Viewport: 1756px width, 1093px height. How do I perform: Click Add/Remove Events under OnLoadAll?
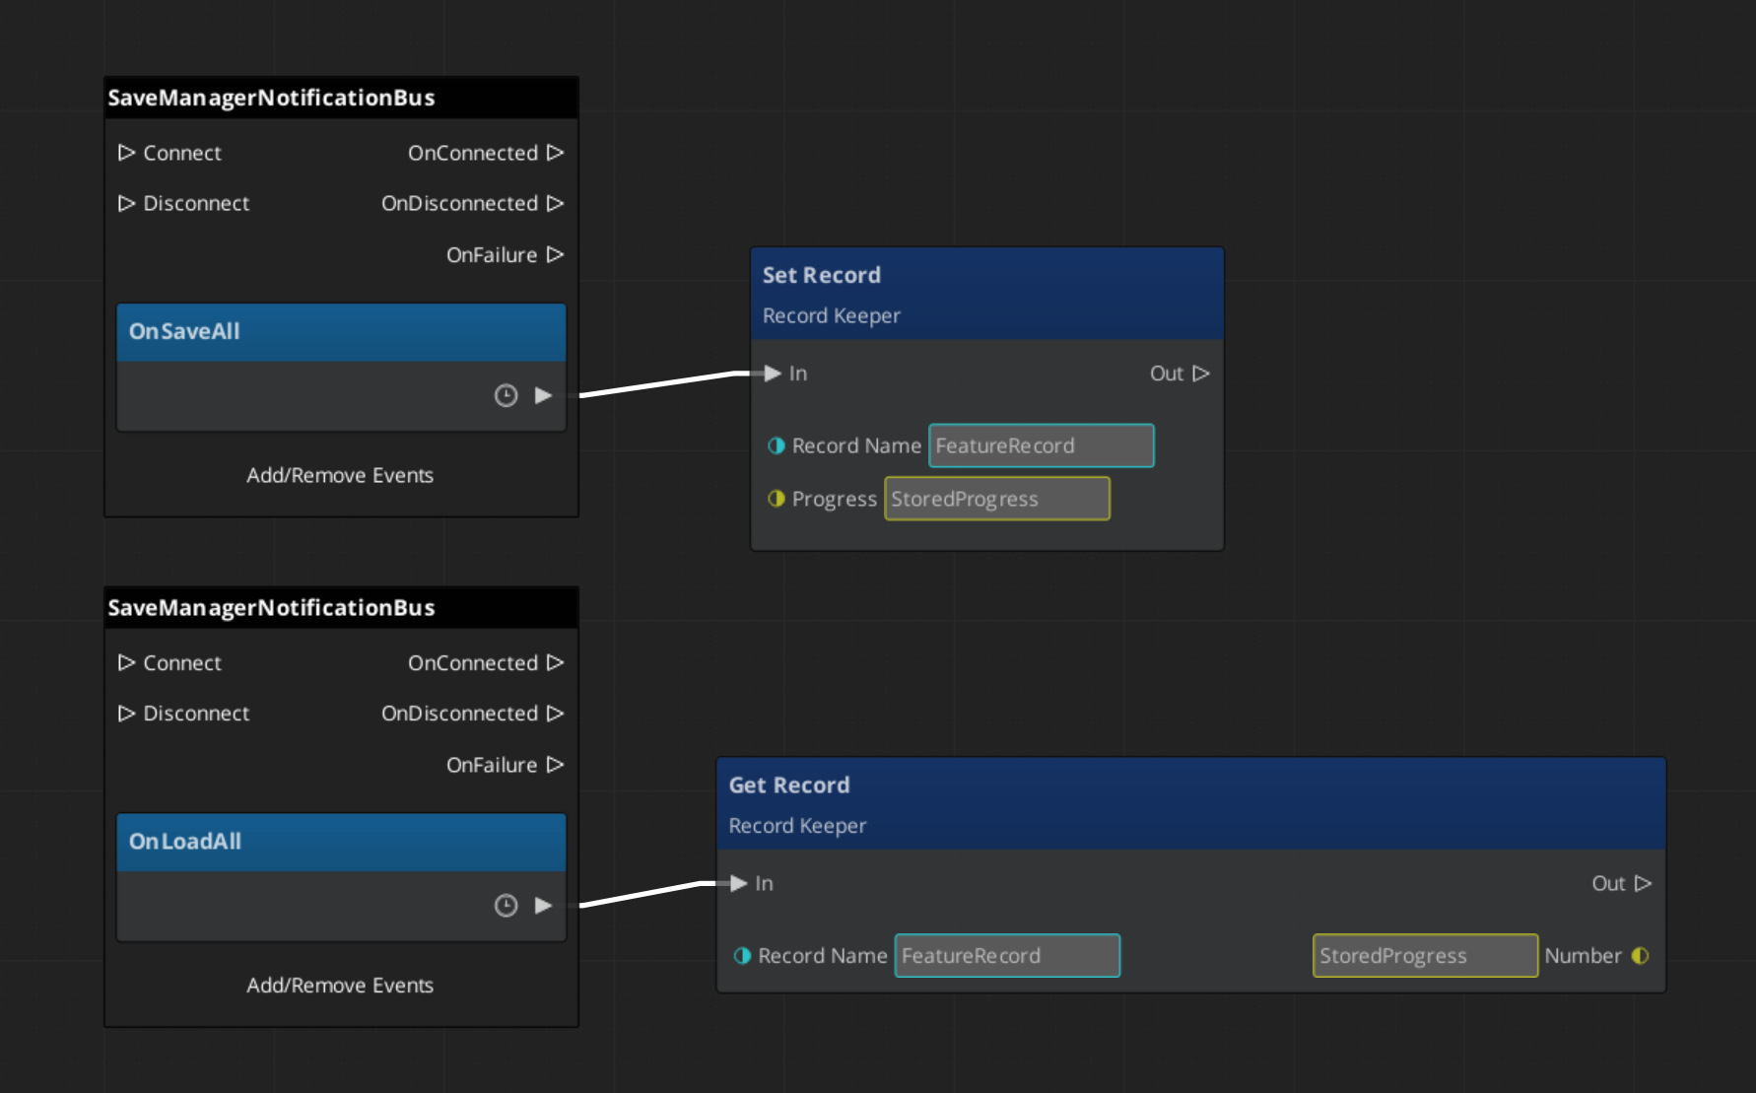340,985
